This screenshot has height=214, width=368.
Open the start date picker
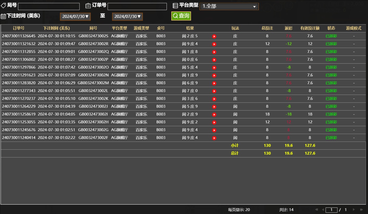click(x=75, y=16)
